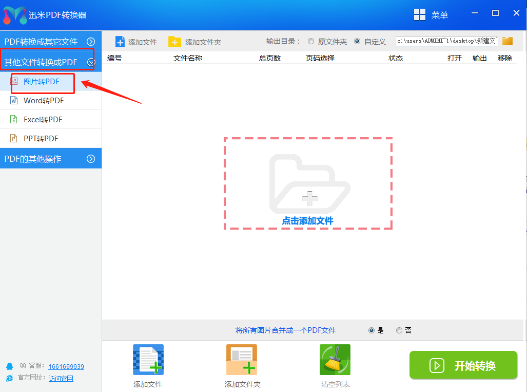Click the green 开始转换 button
Viewport: 527px width, 392px height.
click(463, 365)
